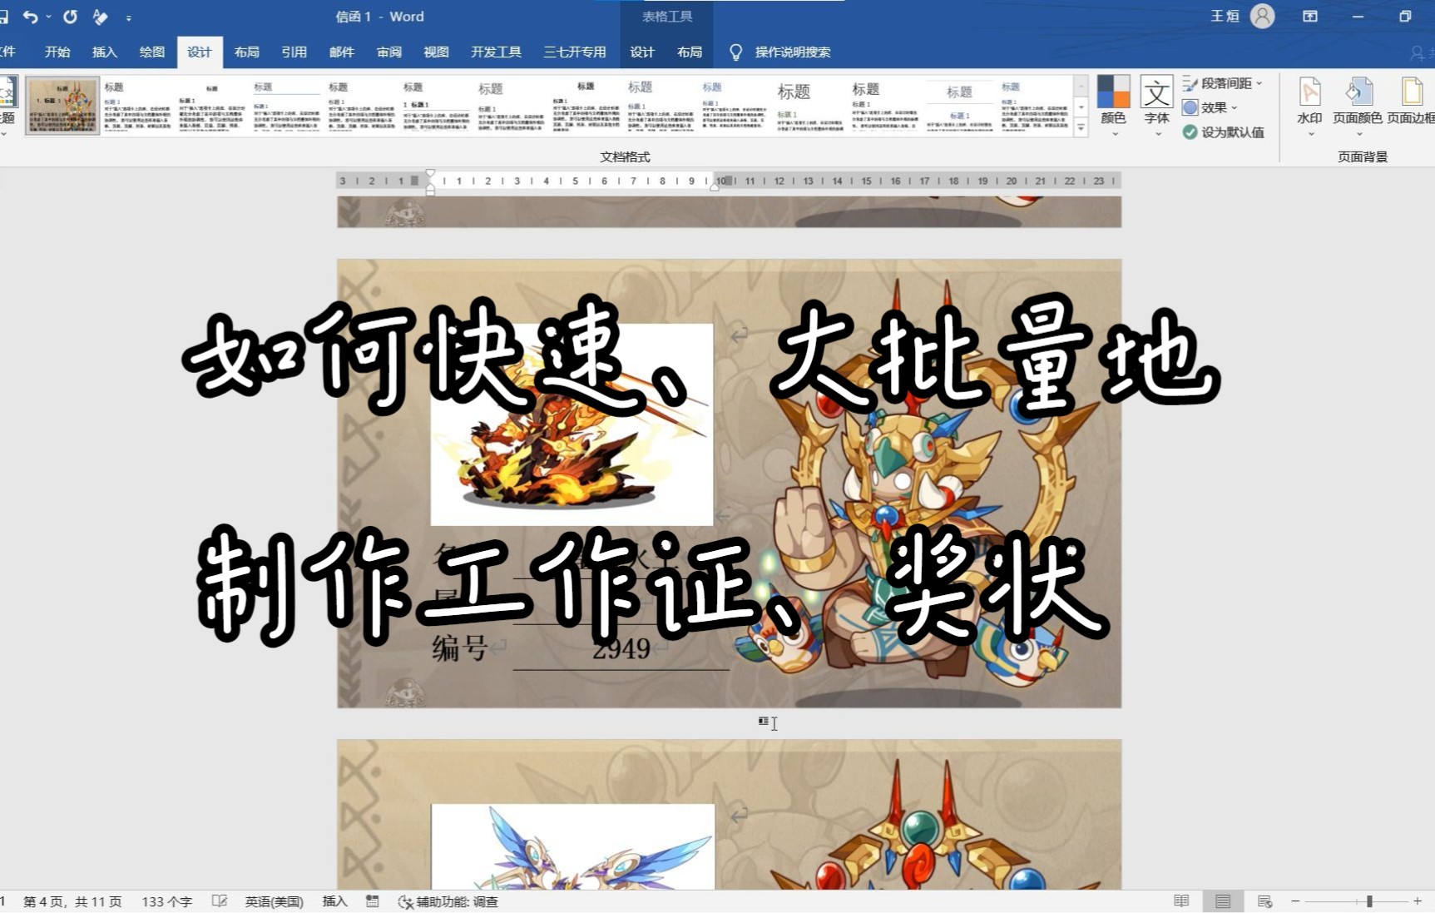
Task: Open the 字体 theme fonts dropdown
Action: [x=1157, y=106]
